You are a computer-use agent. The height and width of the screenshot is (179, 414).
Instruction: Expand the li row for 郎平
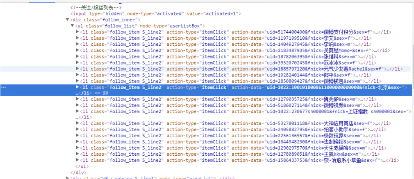77,74
